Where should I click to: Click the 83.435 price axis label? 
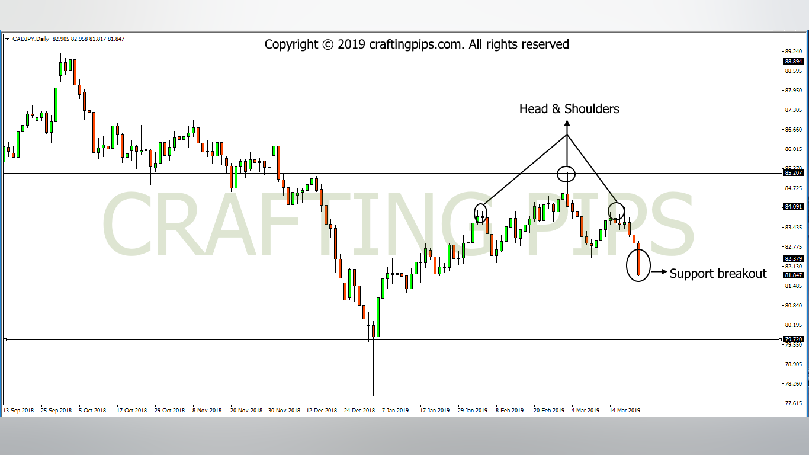click(794, 227)
